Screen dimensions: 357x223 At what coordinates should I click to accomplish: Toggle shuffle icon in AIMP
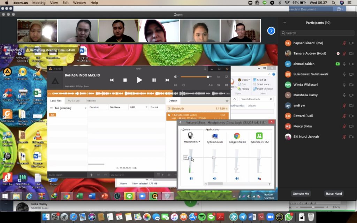[x=226, y=85]
